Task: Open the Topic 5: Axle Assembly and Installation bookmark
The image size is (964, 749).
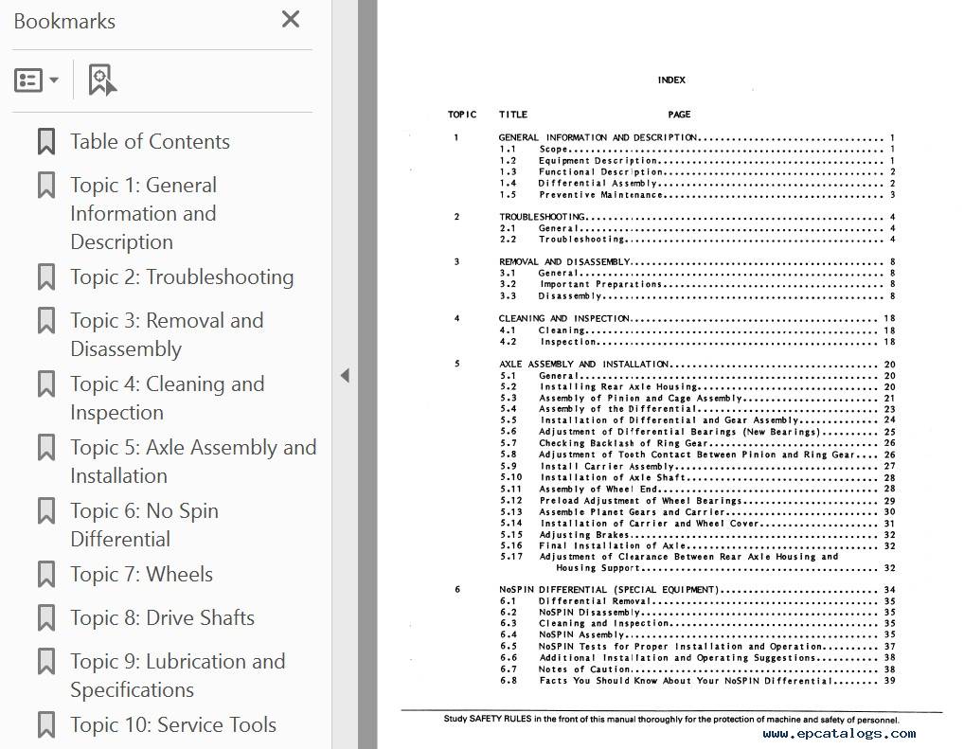Action: 193,461
